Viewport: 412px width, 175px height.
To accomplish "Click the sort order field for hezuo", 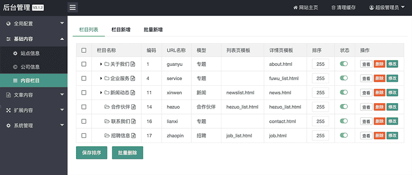I will [320, 107].
